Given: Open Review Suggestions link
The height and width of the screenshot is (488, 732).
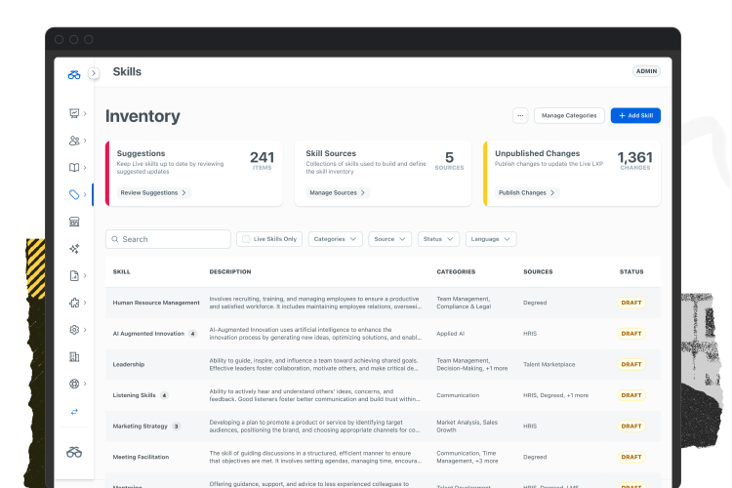Looking at the screenshot, I should (x=153, y=193).
